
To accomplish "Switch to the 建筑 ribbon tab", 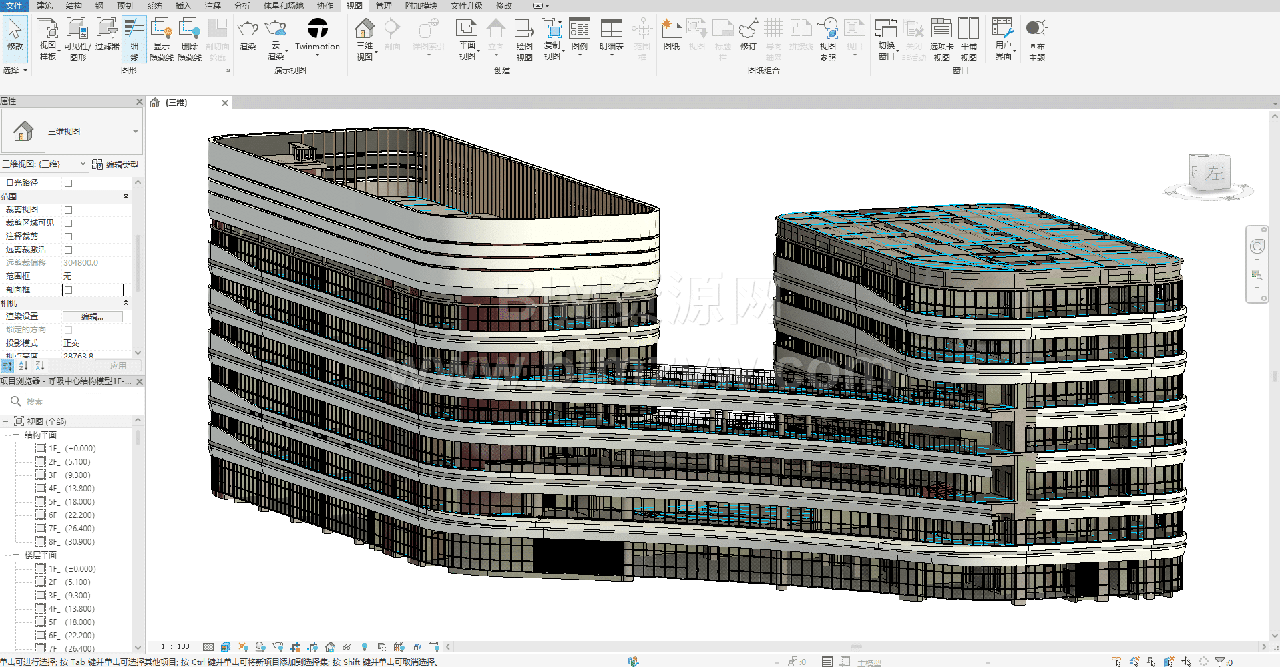I will click(x=45, y=5).
